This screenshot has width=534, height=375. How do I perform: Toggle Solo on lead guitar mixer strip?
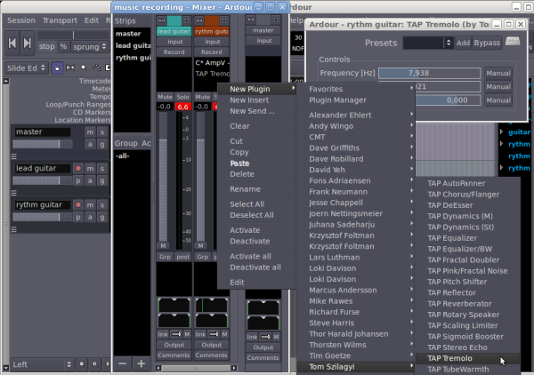182,97
